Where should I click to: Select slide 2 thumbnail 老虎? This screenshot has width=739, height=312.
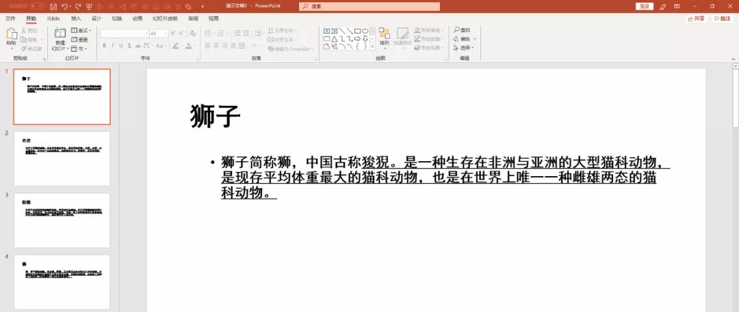pos(62,158)
